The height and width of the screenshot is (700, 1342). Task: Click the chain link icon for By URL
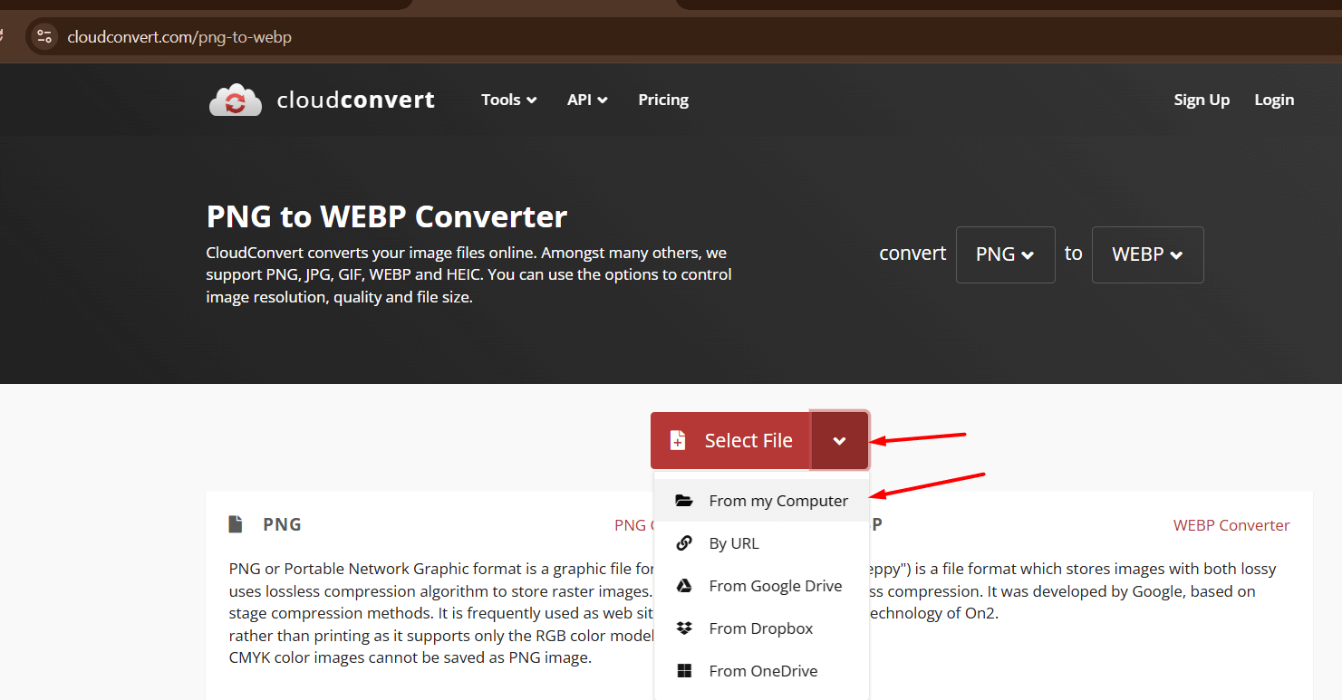tap(684, 543)
